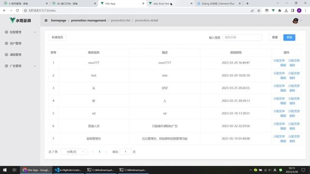Image resolution: width=310 pixels, height=174 pixels.
Task: Open the avatar dropdown arrow
Action: [301, 20]
